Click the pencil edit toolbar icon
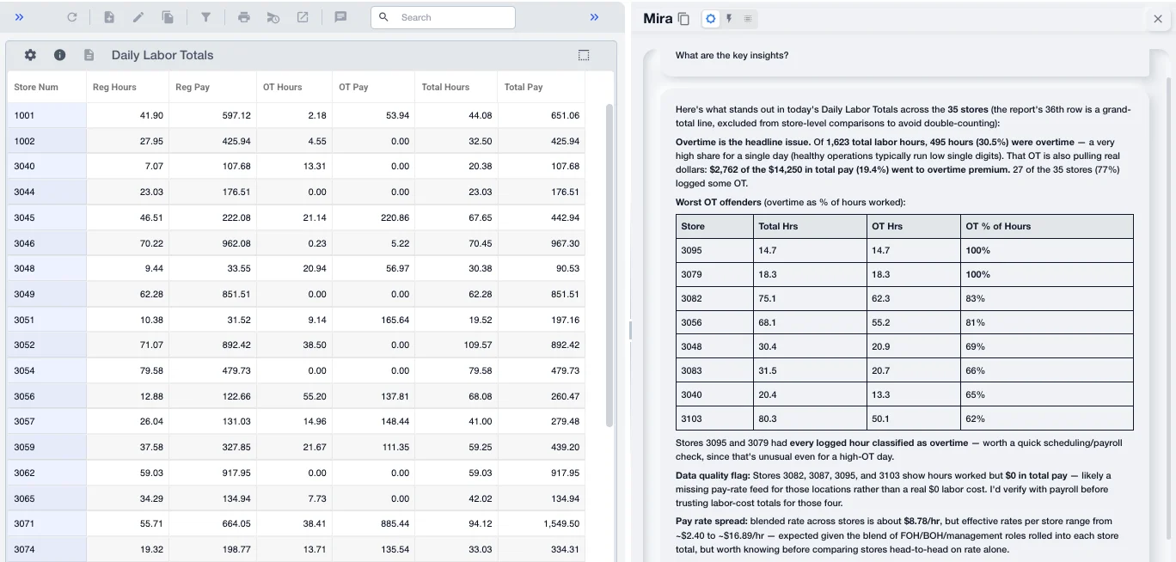This screenshot has height=562, width=1176. coord(138,17)
